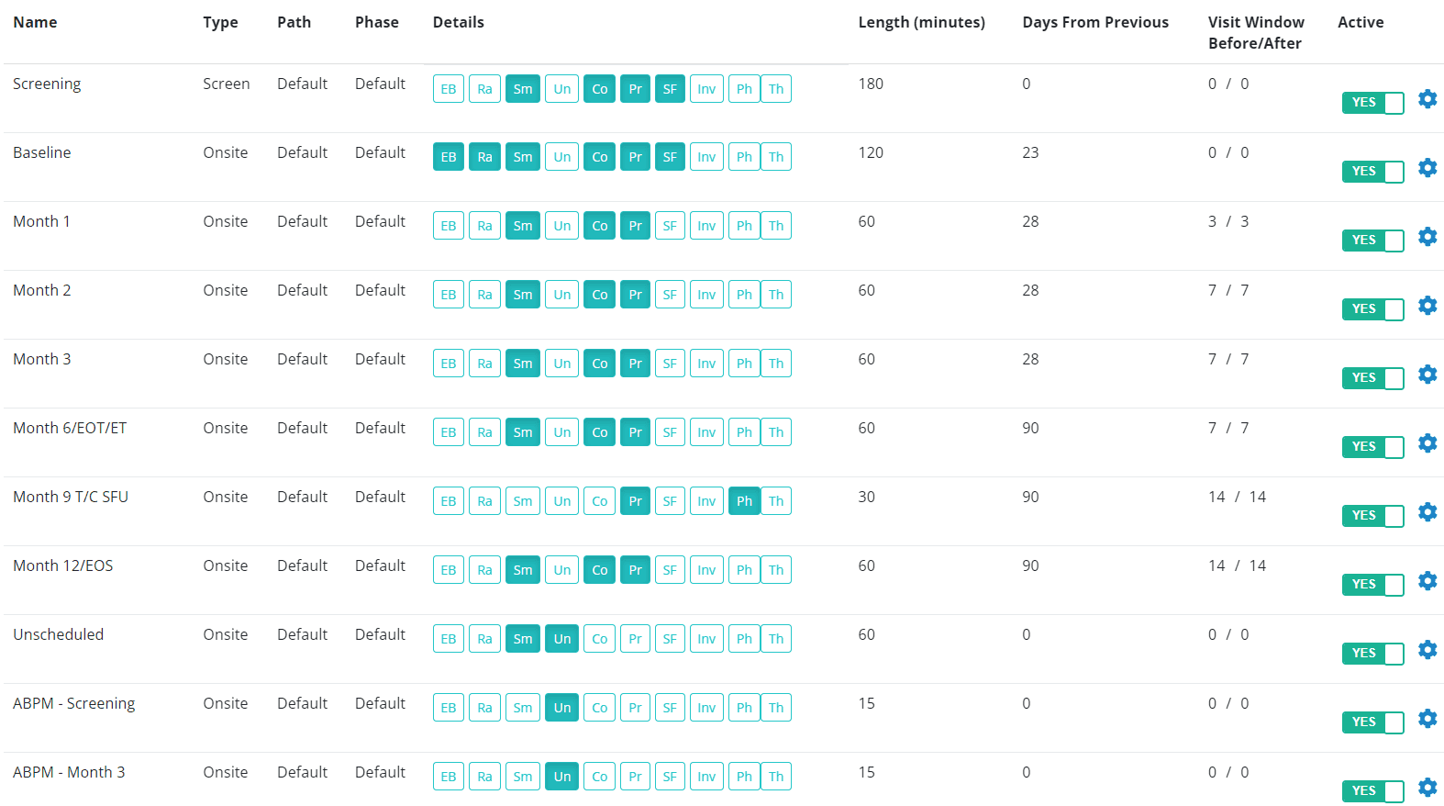Image resolution: width=1444 pixels, height=806 pixels.
Task: Open settings gear for Baseline visit
Action: tap(1427, 168)
